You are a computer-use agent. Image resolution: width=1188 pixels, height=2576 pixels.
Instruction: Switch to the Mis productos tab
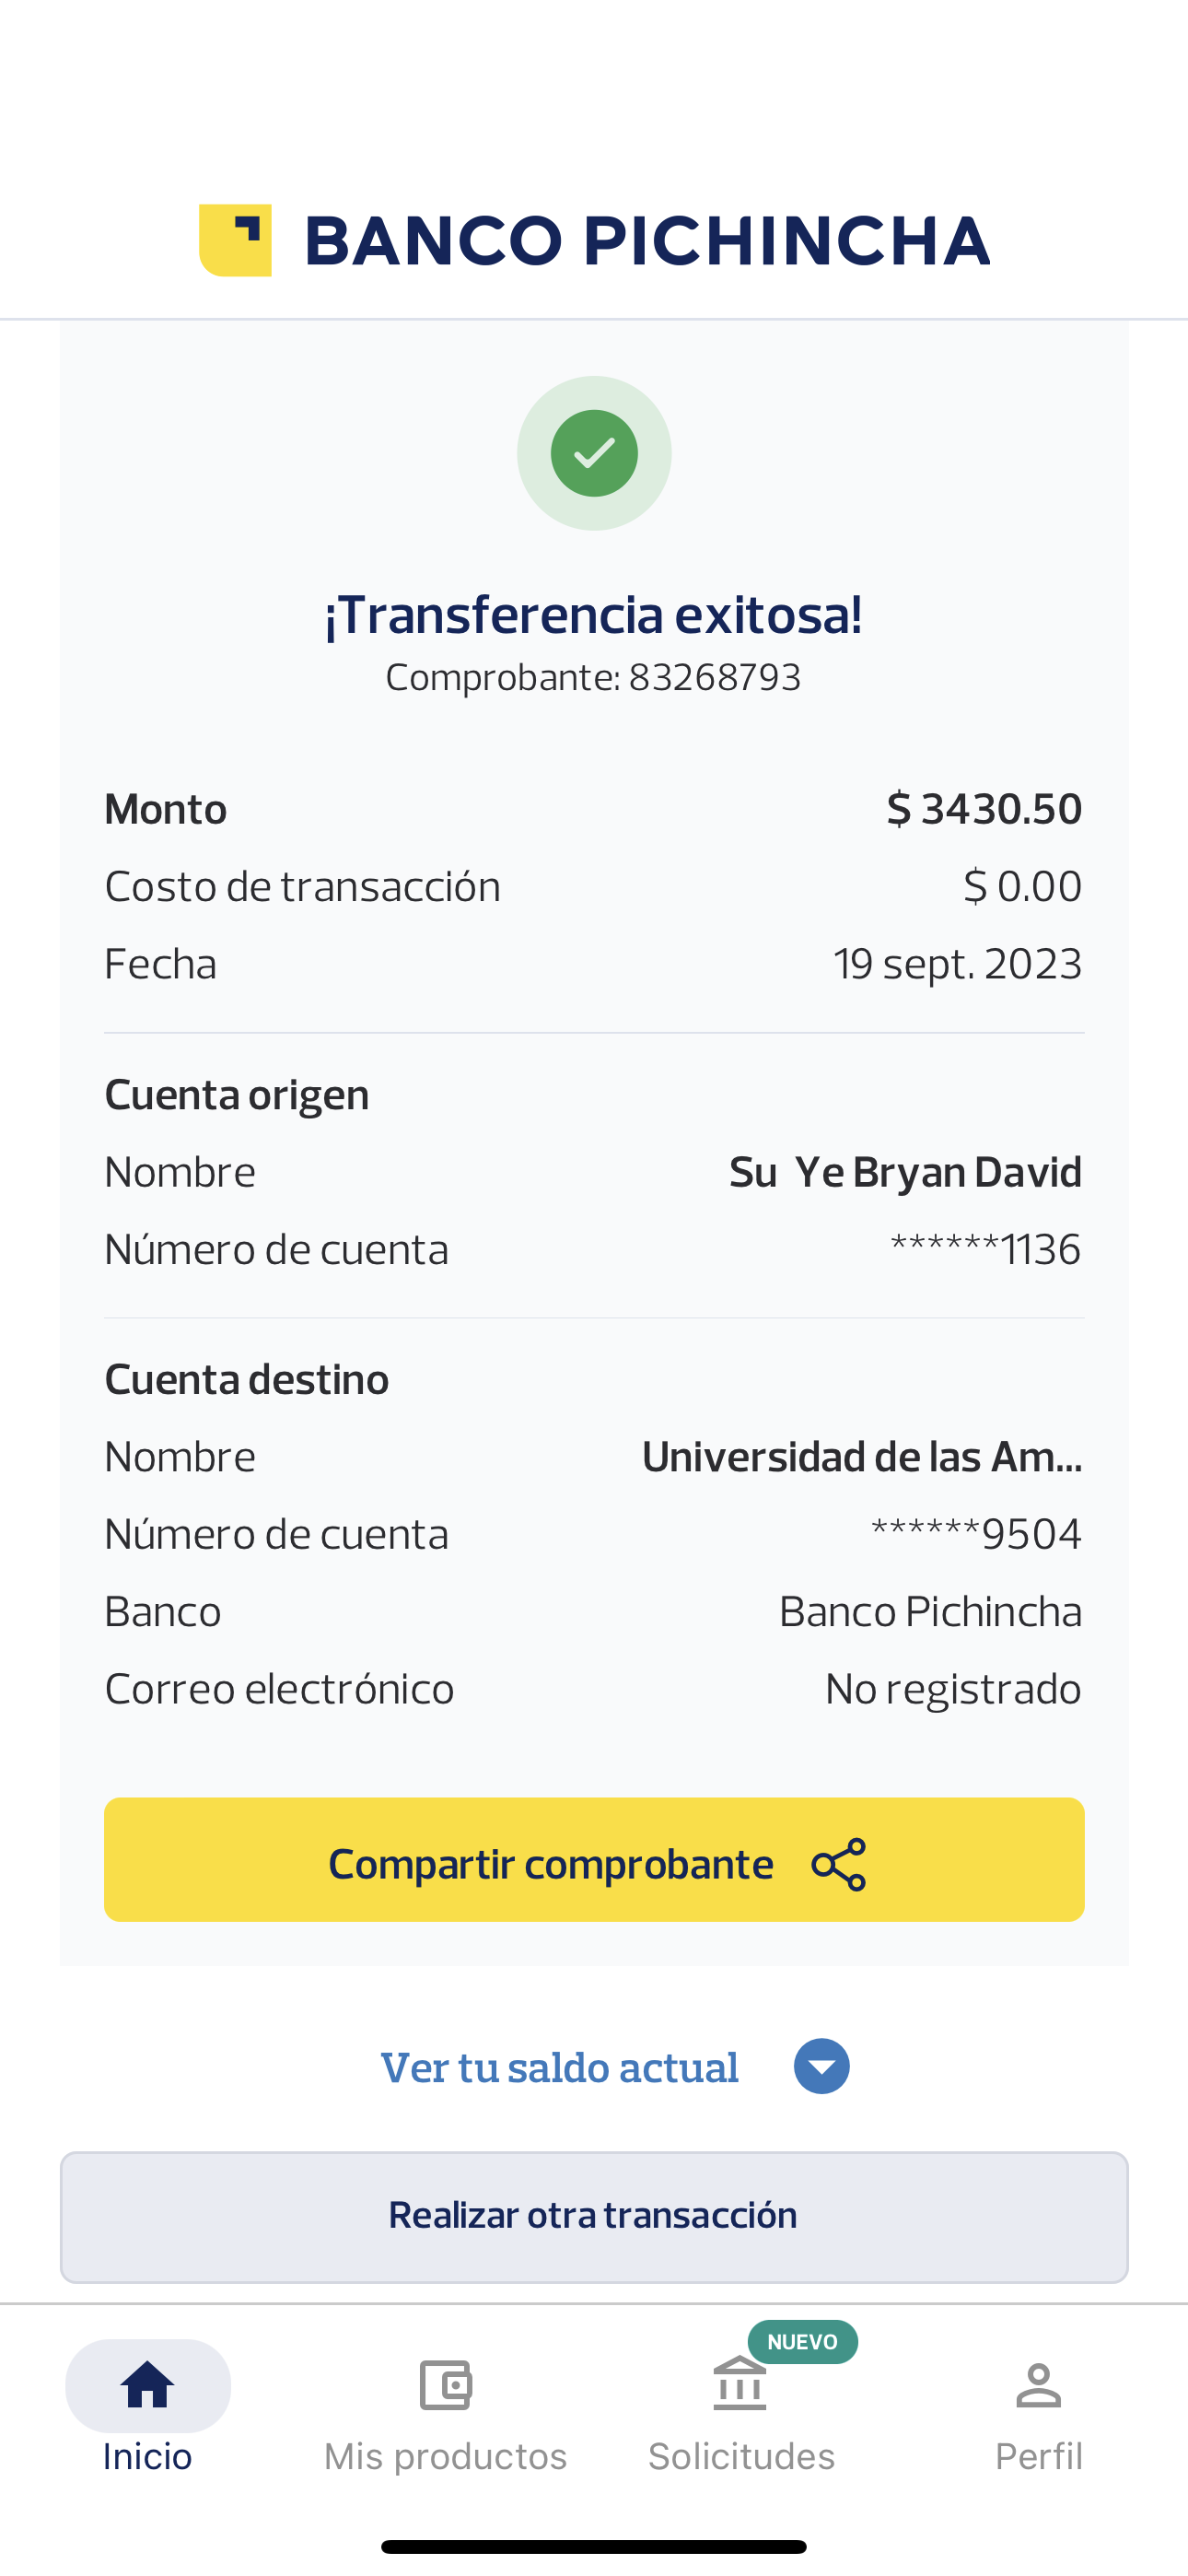click(445, 2455)
